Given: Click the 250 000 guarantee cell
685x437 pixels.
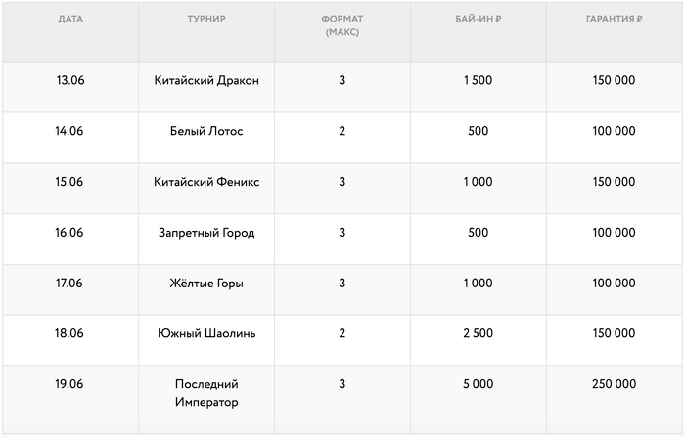Looking at the screenshot, I should (614, 384).
